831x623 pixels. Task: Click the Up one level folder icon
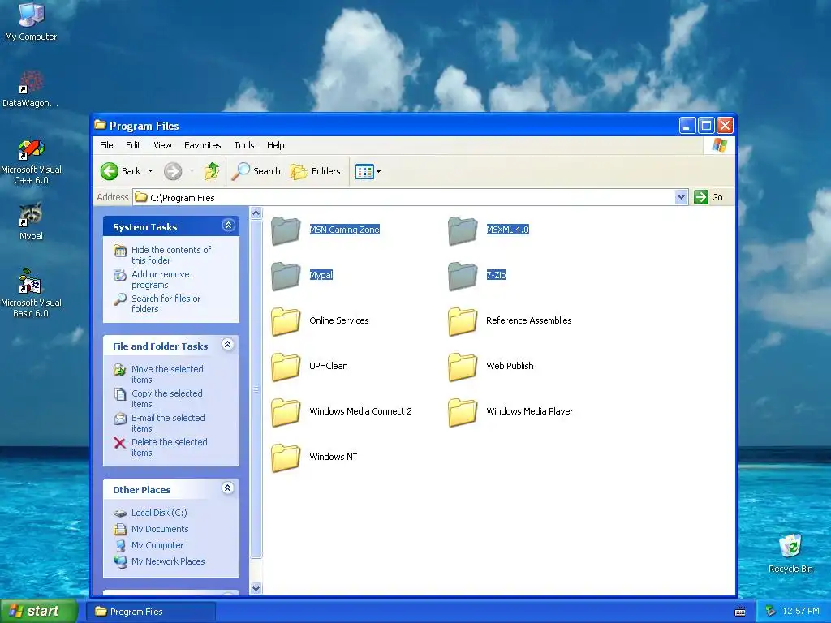coord(212,171)
